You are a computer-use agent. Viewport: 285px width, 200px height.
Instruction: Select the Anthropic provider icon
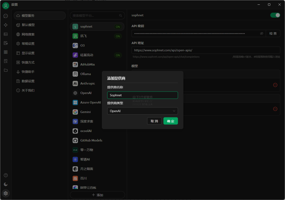point(75,84)
